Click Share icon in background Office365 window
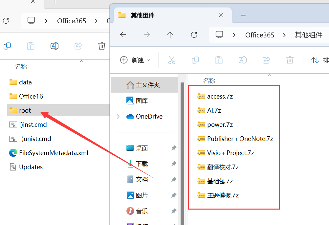 (x=78, y=46)
